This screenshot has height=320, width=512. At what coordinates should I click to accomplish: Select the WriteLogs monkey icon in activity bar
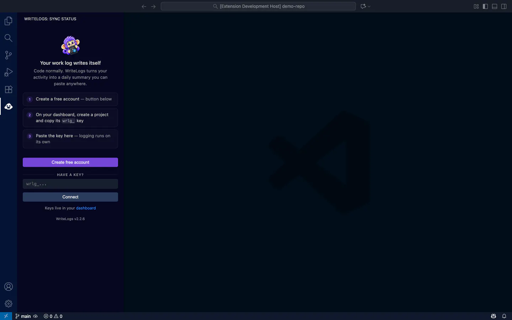[9, 106]
